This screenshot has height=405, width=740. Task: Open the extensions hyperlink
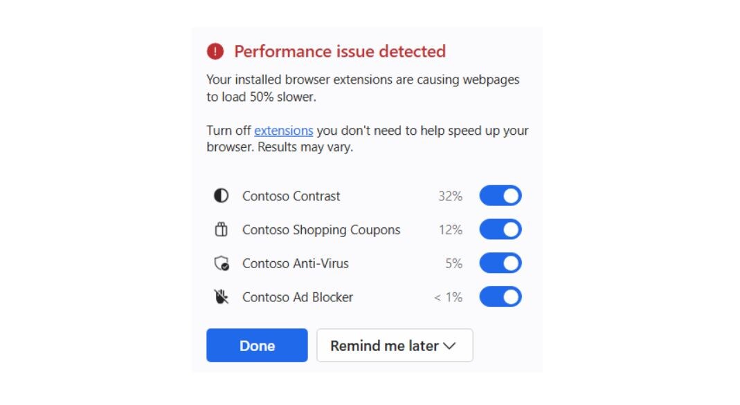pyautogui.click(x=284, y=131)
